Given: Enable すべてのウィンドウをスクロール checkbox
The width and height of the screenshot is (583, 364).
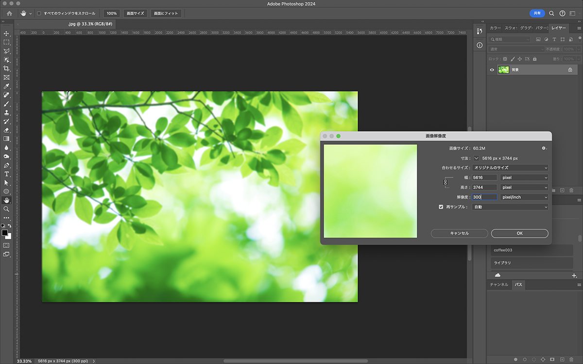Looking at the screenshot, I should click(39, 14).
